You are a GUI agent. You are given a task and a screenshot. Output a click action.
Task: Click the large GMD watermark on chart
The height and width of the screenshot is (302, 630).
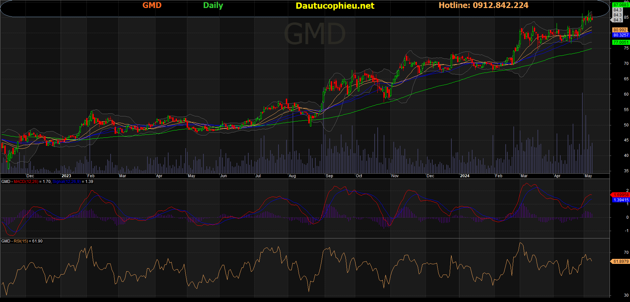click(x=314, y=34)
